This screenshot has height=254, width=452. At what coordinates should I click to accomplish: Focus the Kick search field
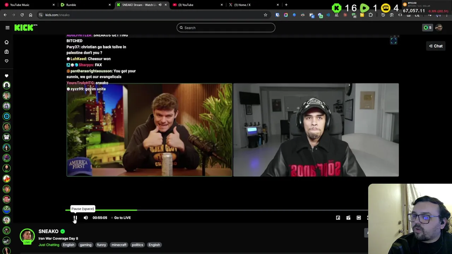point(226,28)
